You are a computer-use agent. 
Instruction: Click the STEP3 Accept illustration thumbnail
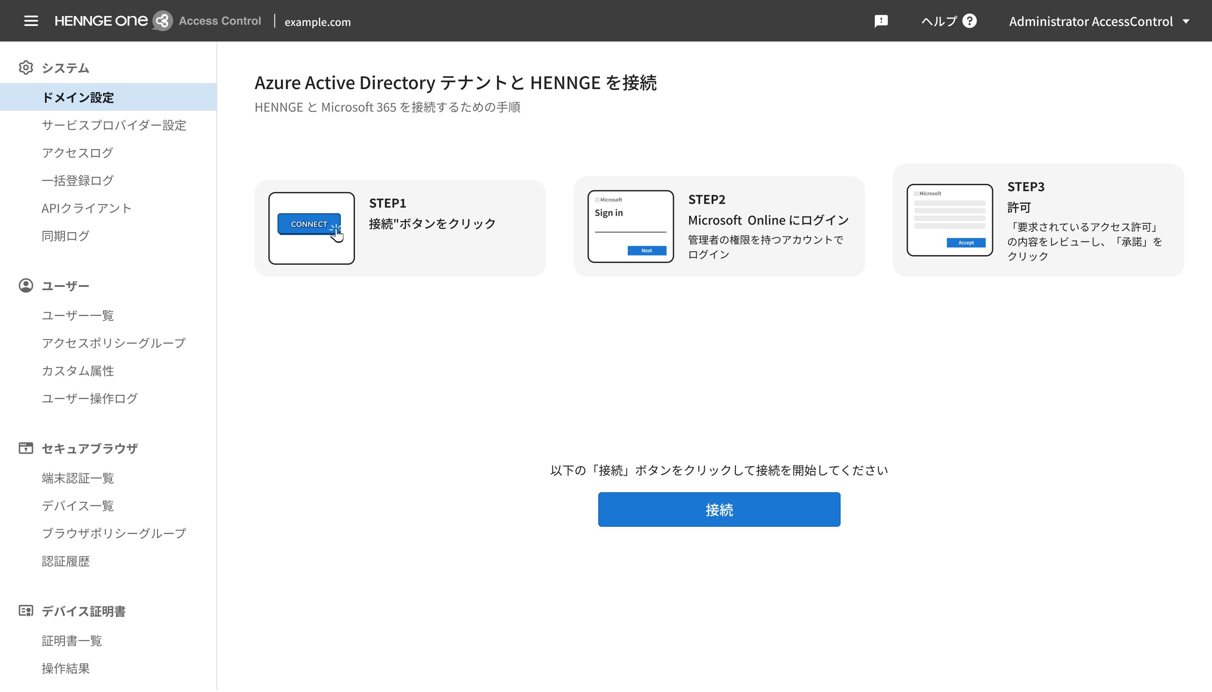tap(949, 220)
